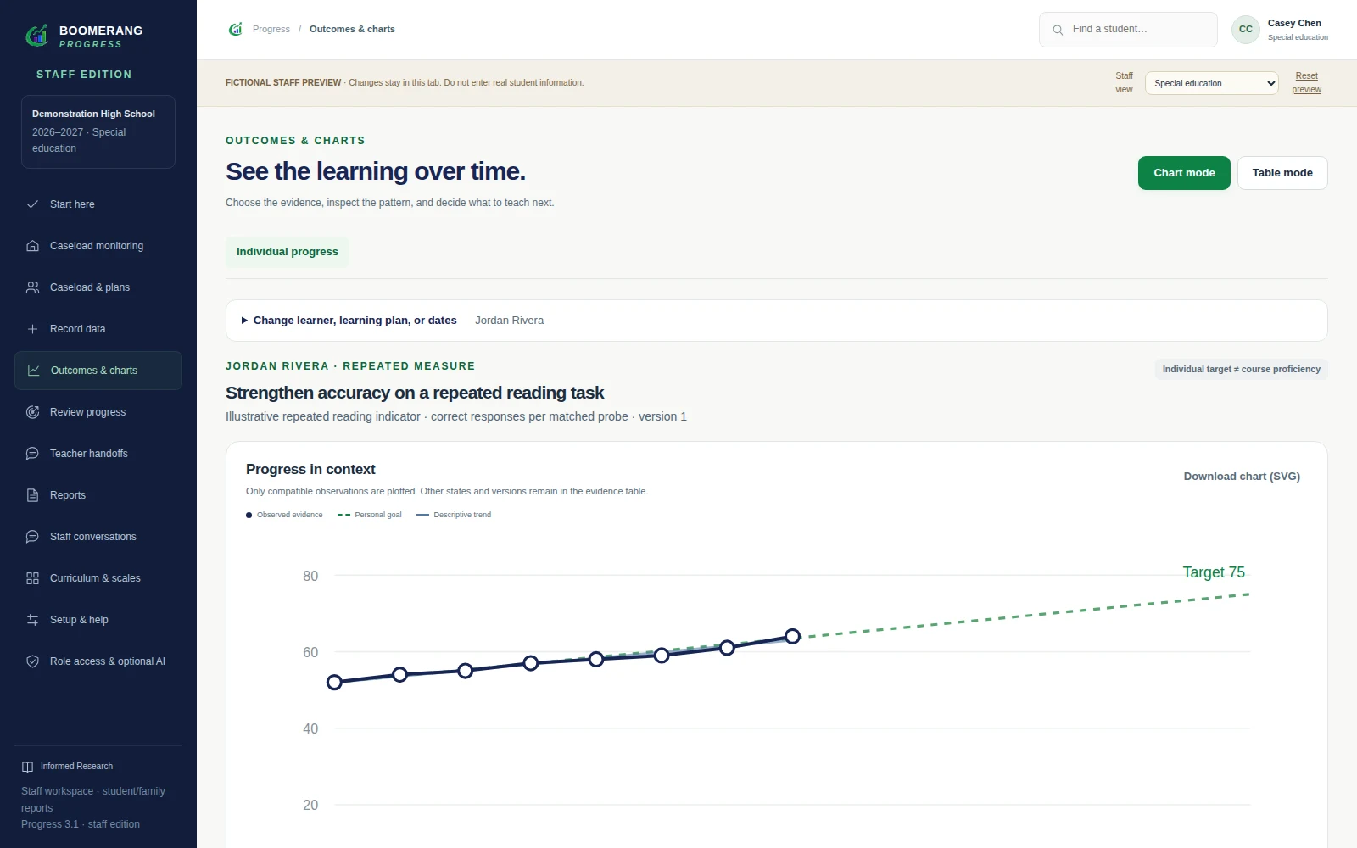
Task: Click the Progress 3.1 staff edition footer text
Action: [81, 824]
